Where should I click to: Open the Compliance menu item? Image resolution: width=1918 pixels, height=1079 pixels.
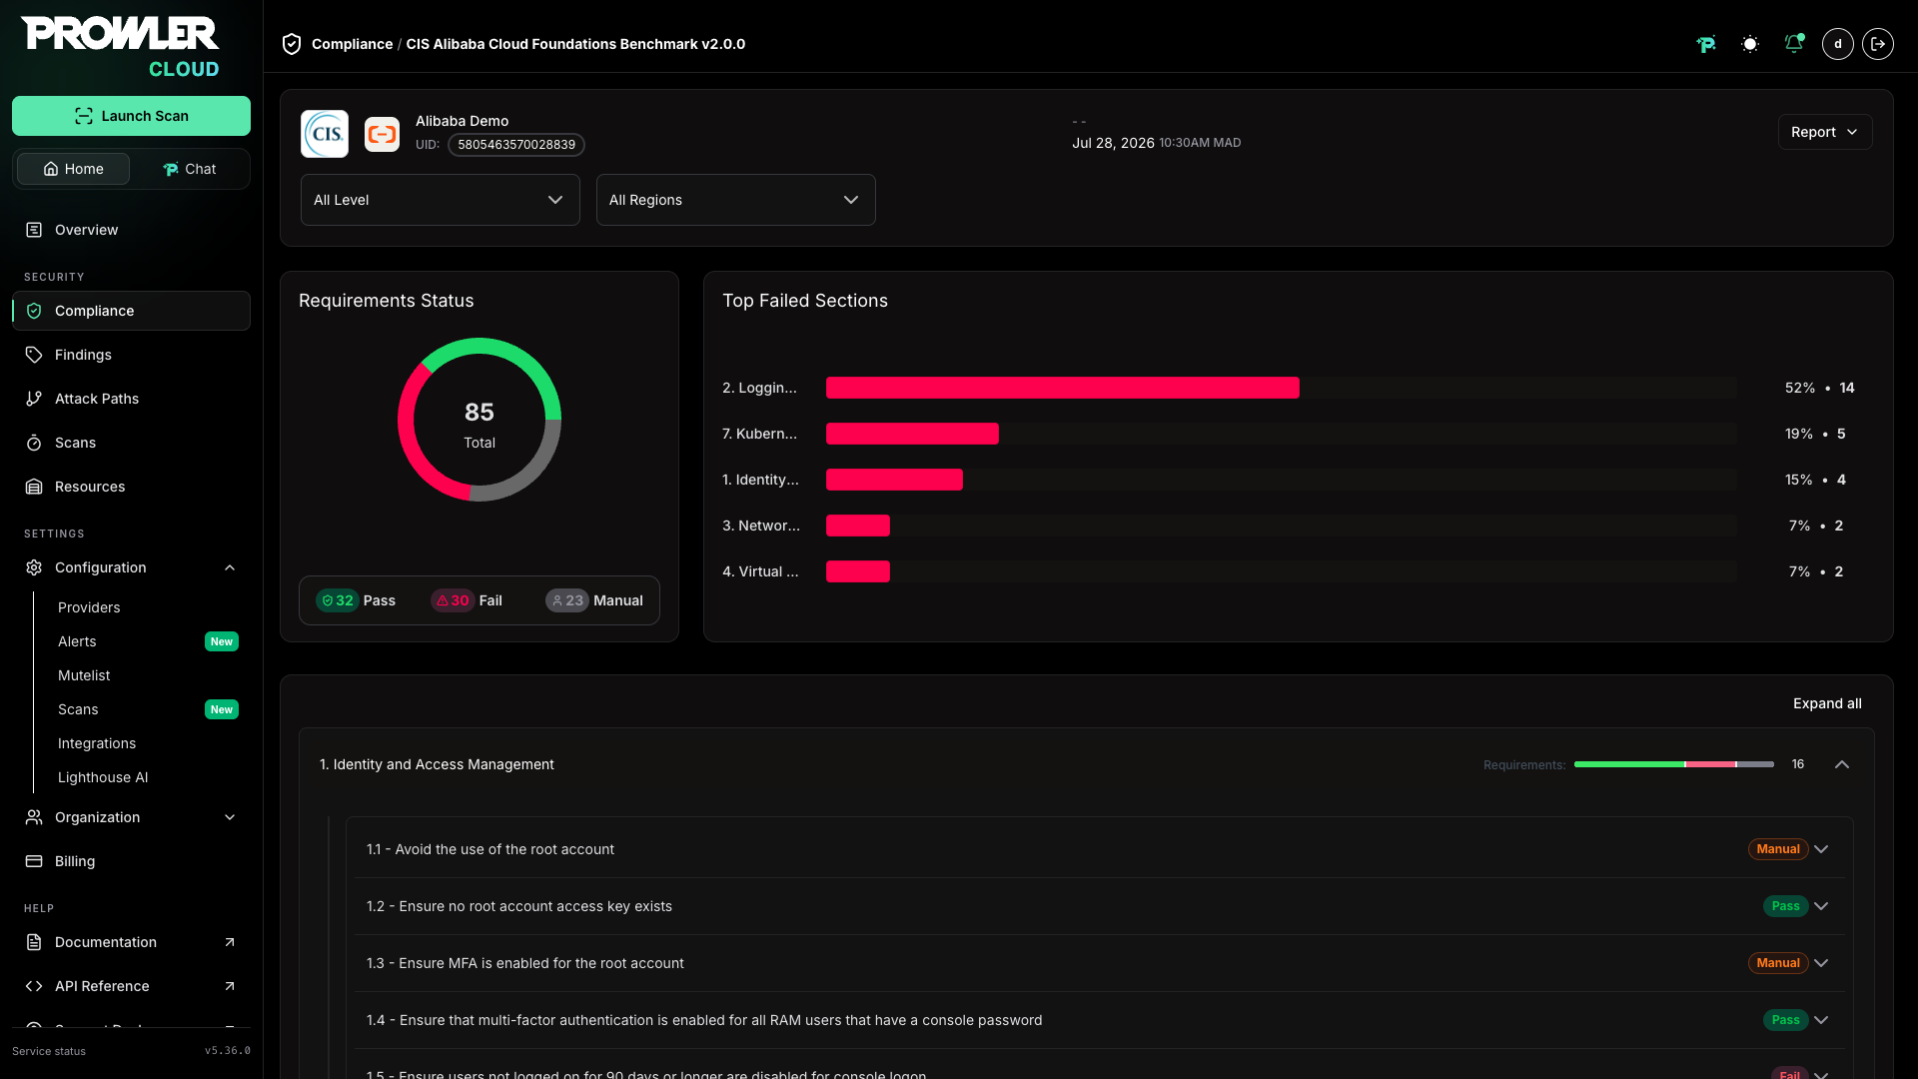(131, 311)
